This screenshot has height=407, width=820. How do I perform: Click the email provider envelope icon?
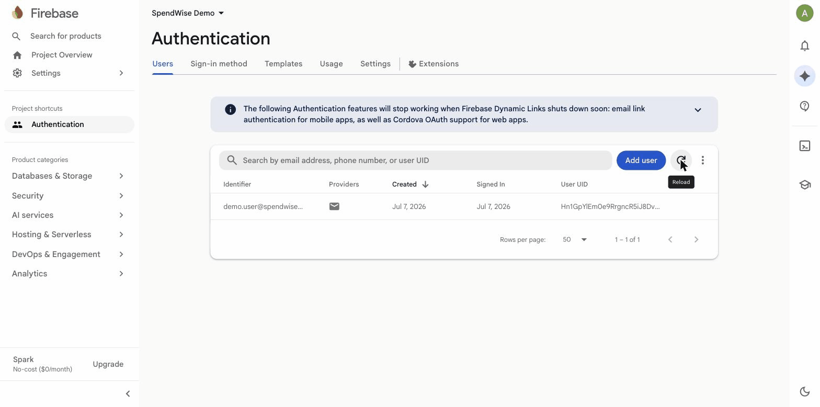pos(334,206)
